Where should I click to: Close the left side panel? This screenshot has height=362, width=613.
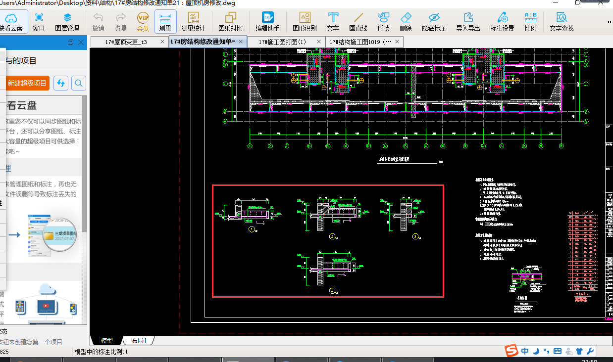81,43
